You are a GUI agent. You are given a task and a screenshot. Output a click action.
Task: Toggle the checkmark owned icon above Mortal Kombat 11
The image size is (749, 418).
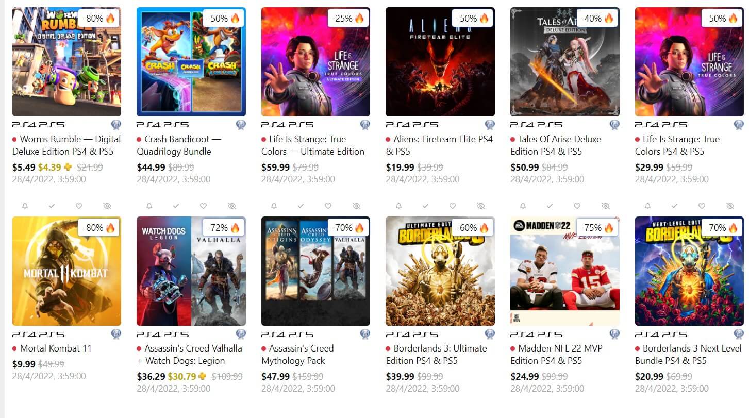tap(52, 206)
